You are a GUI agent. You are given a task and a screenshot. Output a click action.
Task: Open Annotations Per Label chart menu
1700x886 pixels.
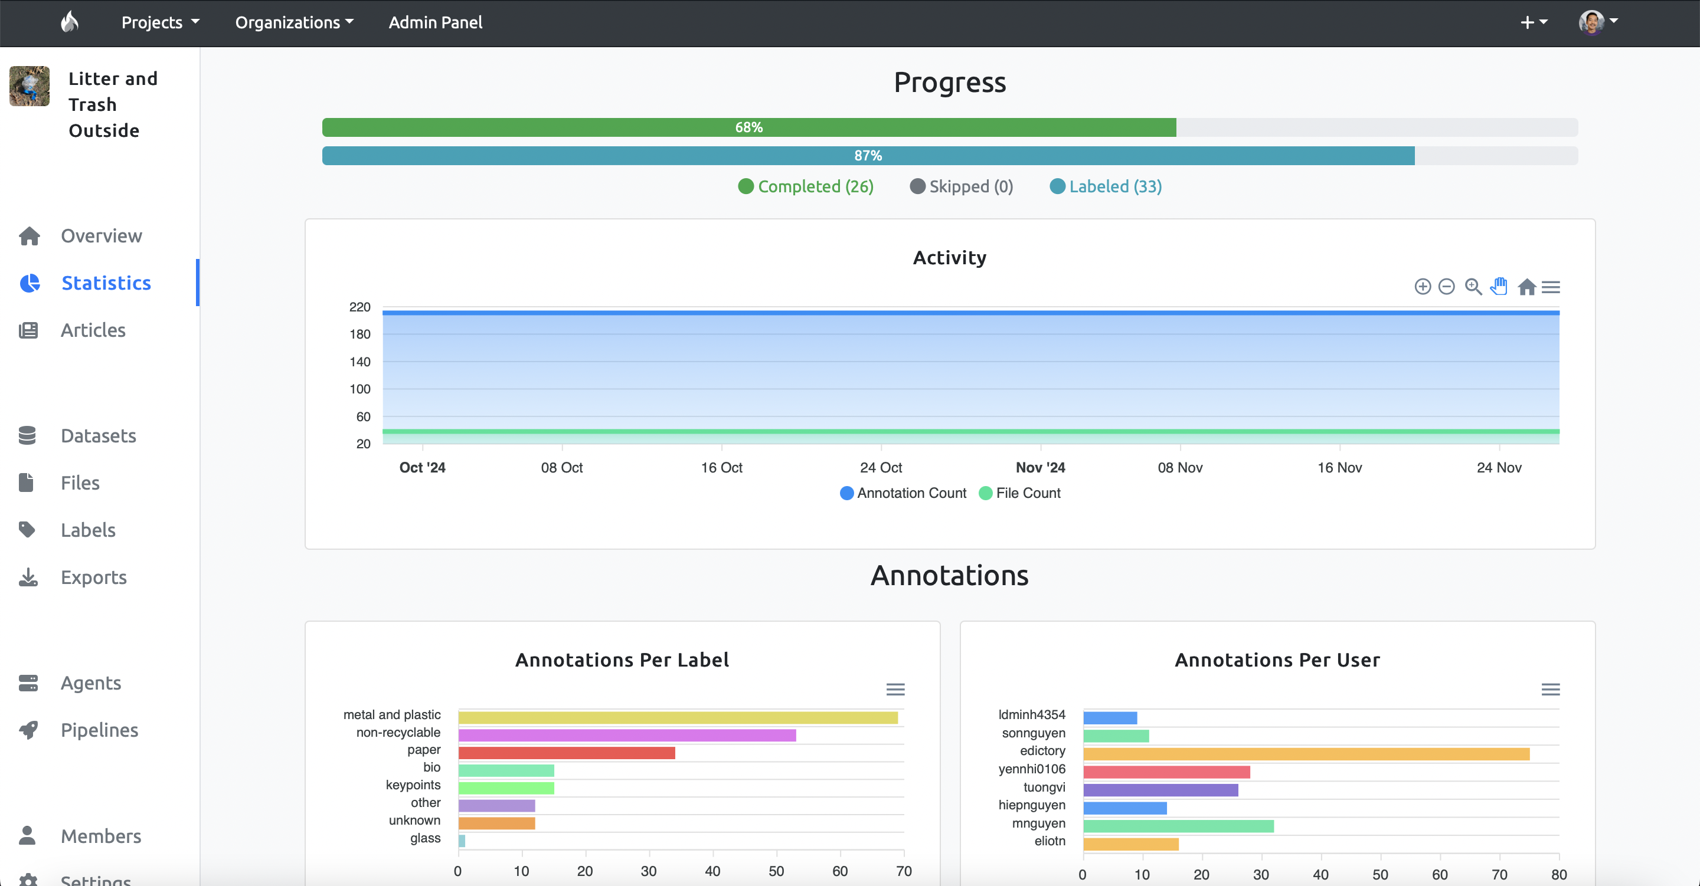pos(895,690)
